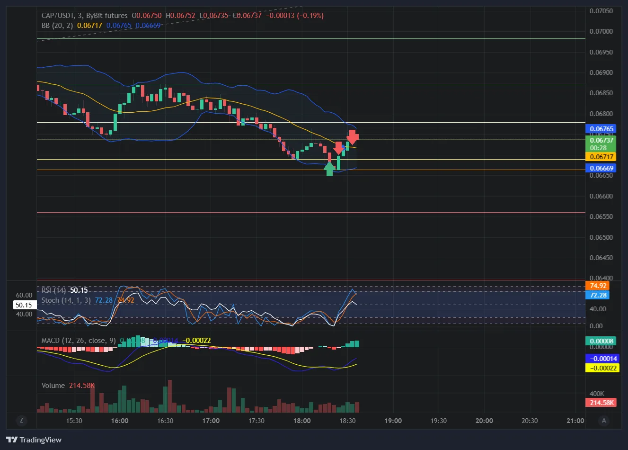Click the 18:00 label on time axis
The image size is (628, 450).
(302, 421)
